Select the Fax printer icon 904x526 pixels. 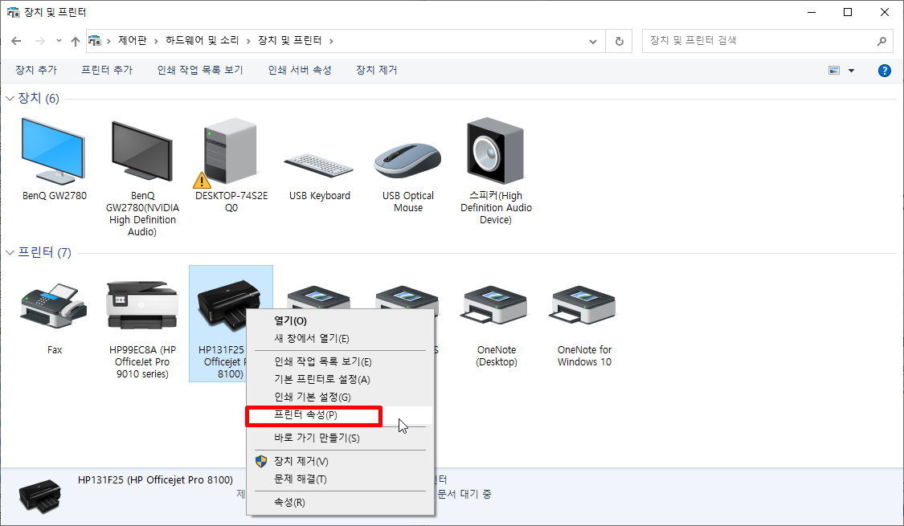[x=54, y=306]
